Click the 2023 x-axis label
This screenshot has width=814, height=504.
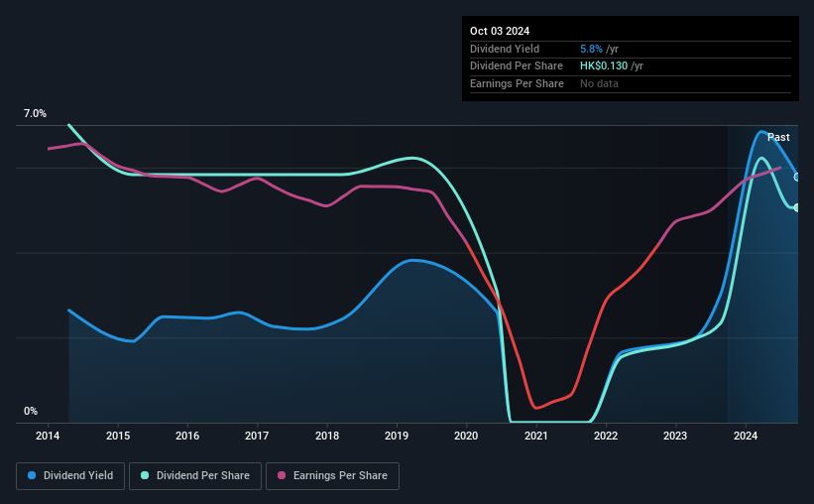675,436
